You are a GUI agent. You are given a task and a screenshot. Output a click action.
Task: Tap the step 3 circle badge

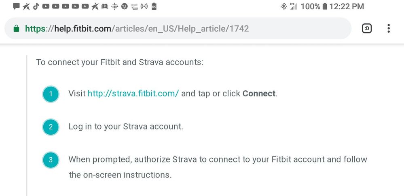51,159
